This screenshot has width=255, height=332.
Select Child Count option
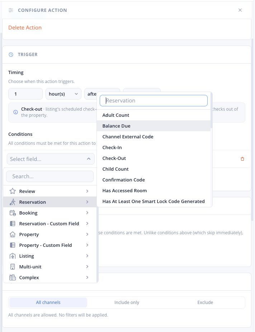(154, 169)
